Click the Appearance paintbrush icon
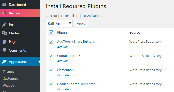The height and width of the screenshot is (92, 174). 4,62
